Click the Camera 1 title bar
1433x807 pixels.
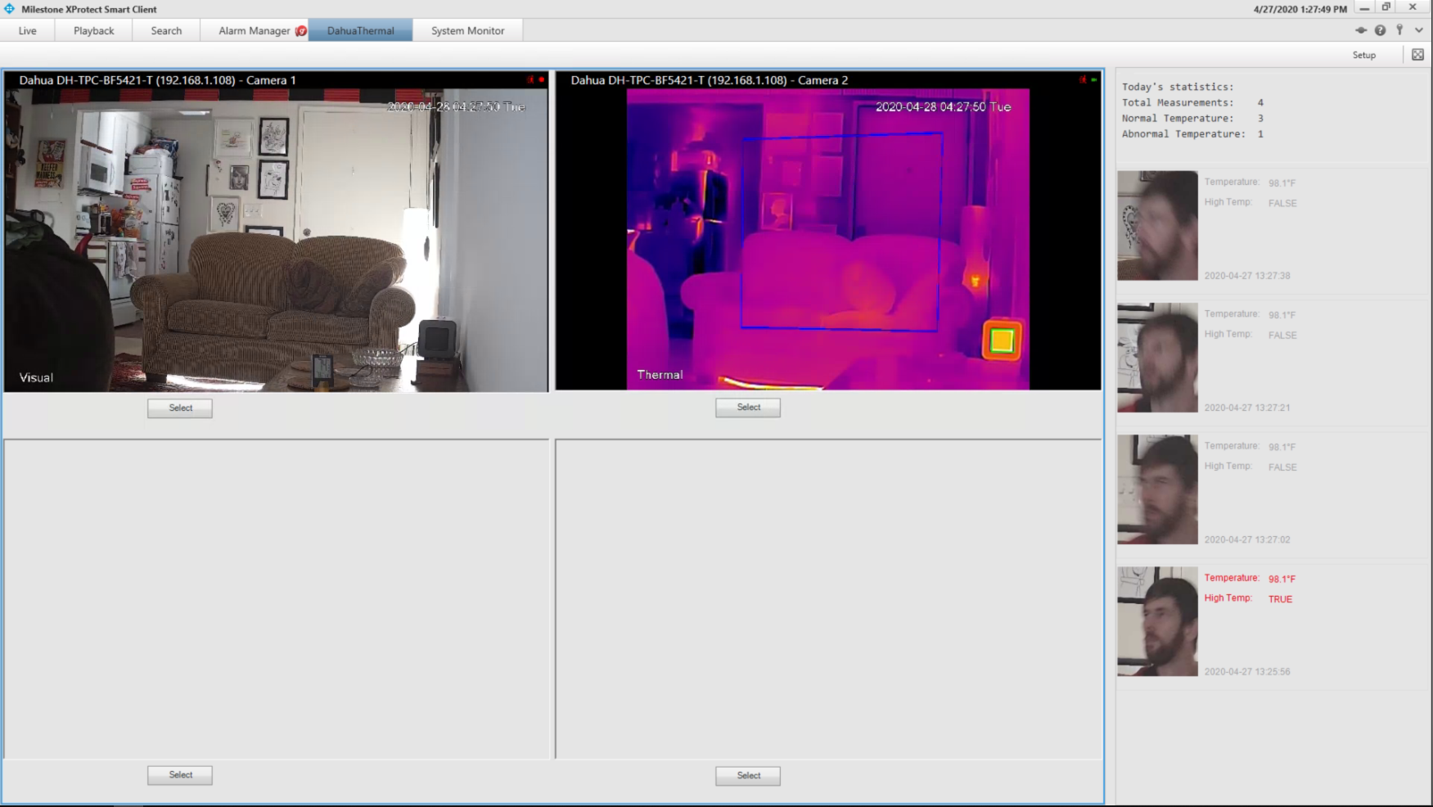(x=276, y=80)
